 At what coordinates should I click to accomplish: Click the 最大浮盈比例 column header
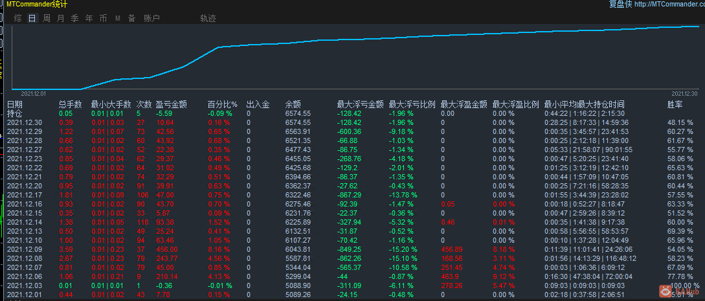pos(515,105)
